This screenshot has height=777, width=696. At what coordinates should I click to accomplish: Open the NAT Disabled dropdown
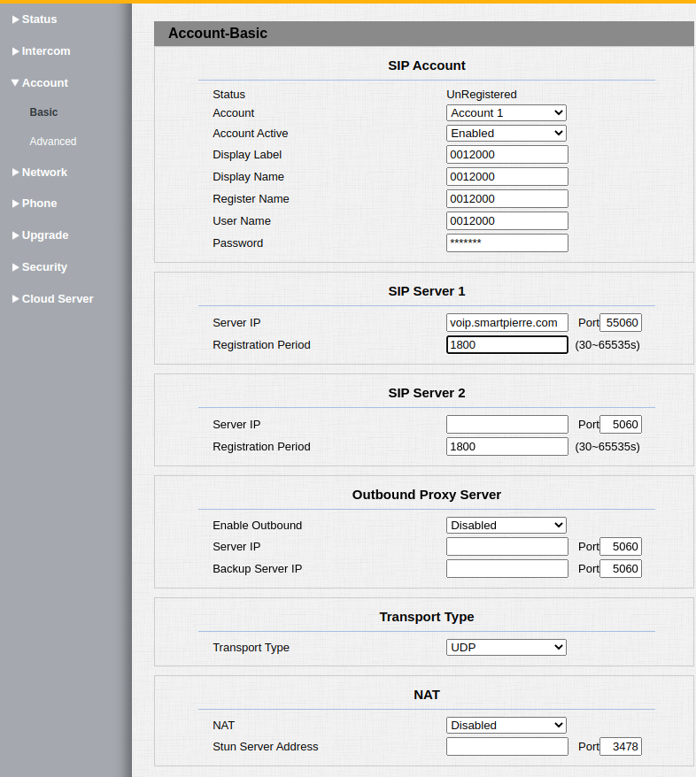tap(506, 726)
